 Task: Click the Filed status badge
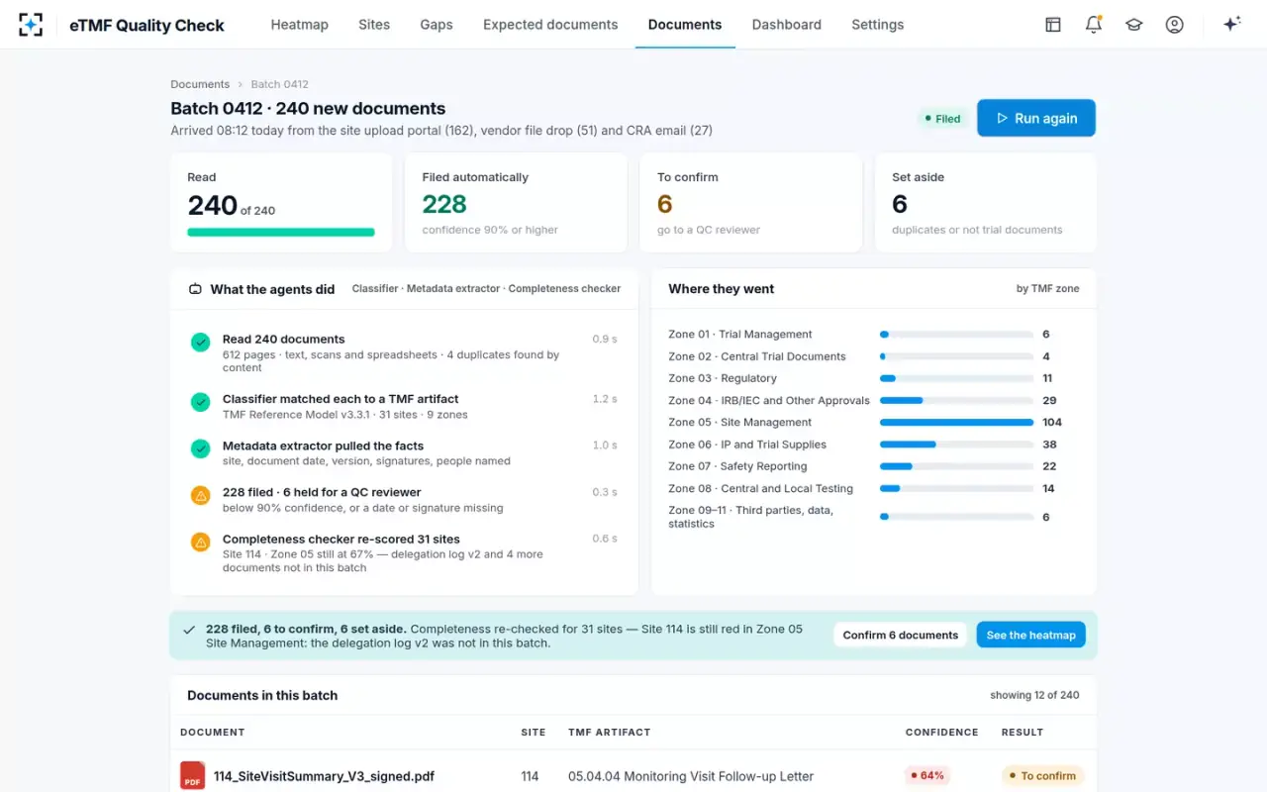[942, 119]
